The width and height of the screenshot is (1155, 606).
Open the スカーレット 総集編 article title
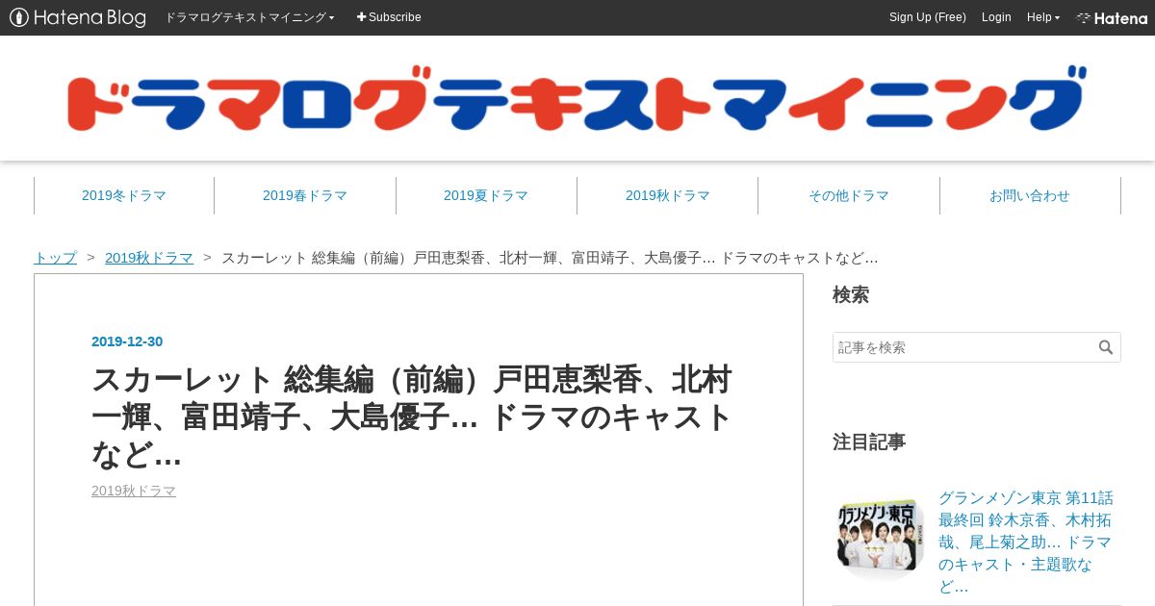click(x=412, y=417)
